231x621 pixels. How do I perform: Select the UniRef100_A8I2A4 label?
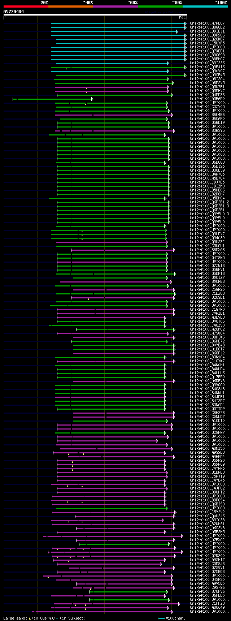[x=207, y=79]
